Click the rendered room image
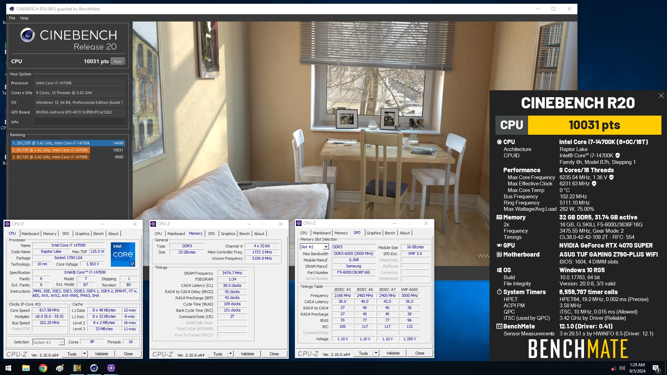The width and height of the screenshot is (667, 375). [311, 120]
